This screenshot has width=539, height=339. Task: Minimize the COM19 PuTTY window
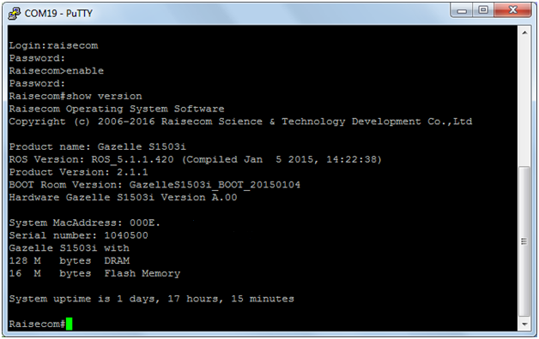pos(462,10)
